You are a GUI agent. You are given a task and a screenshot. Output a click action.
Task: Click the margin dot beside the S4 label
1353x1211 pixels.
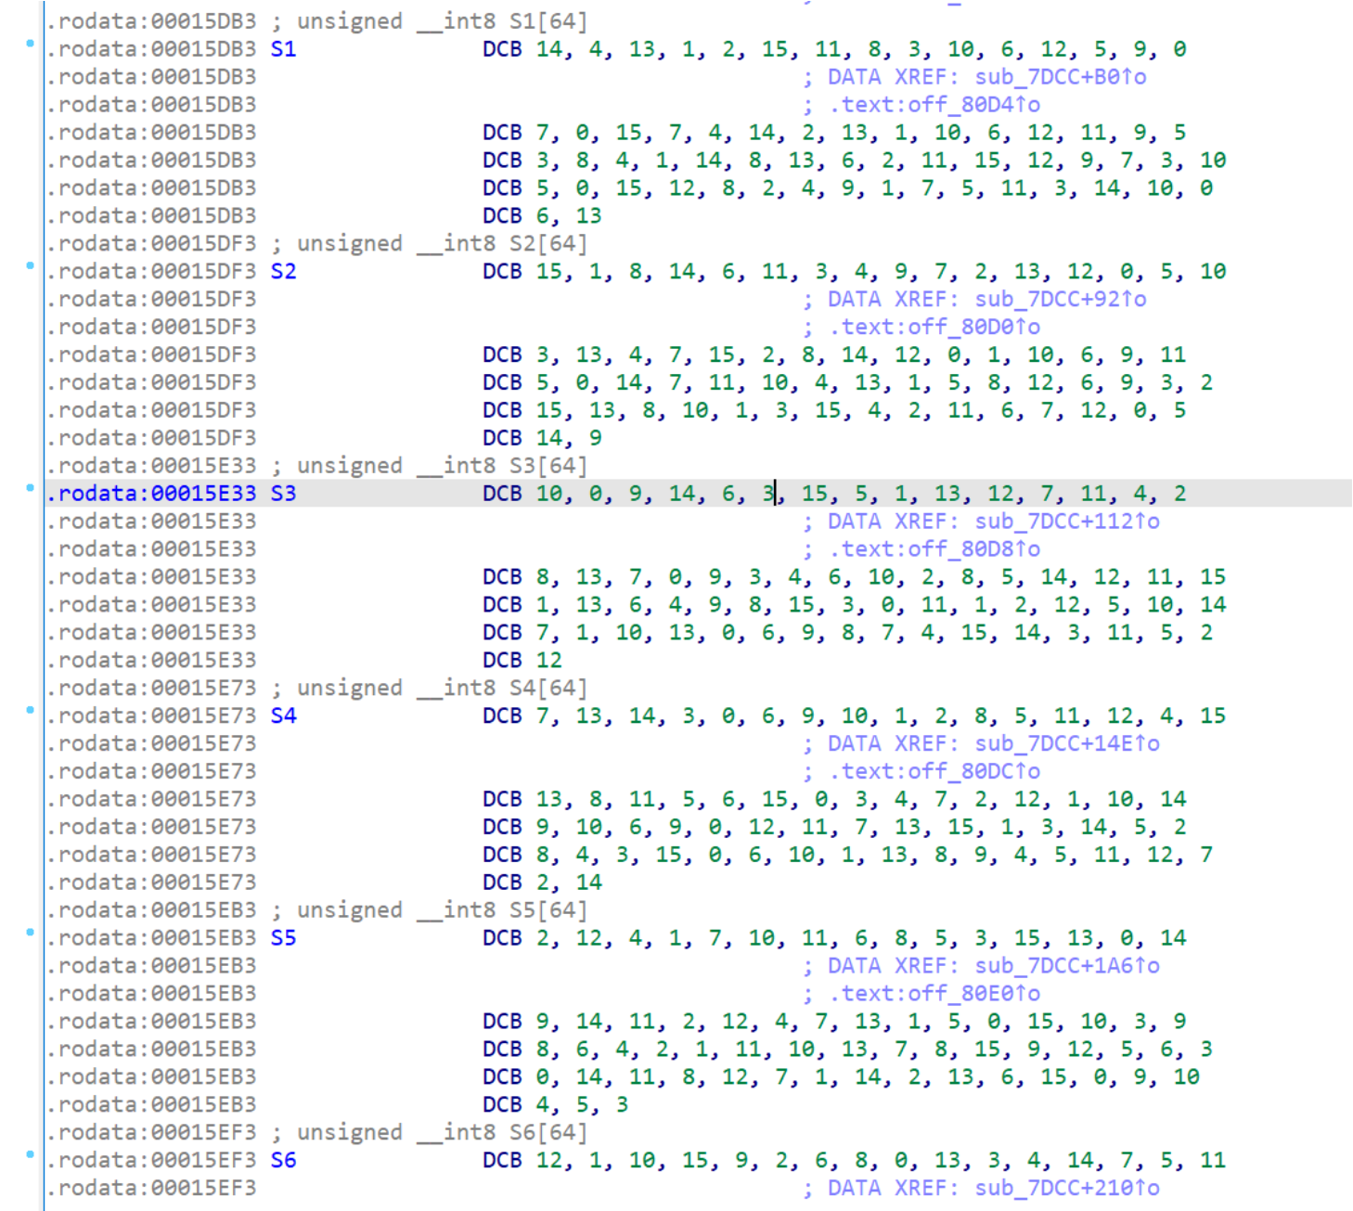(30, 711)
